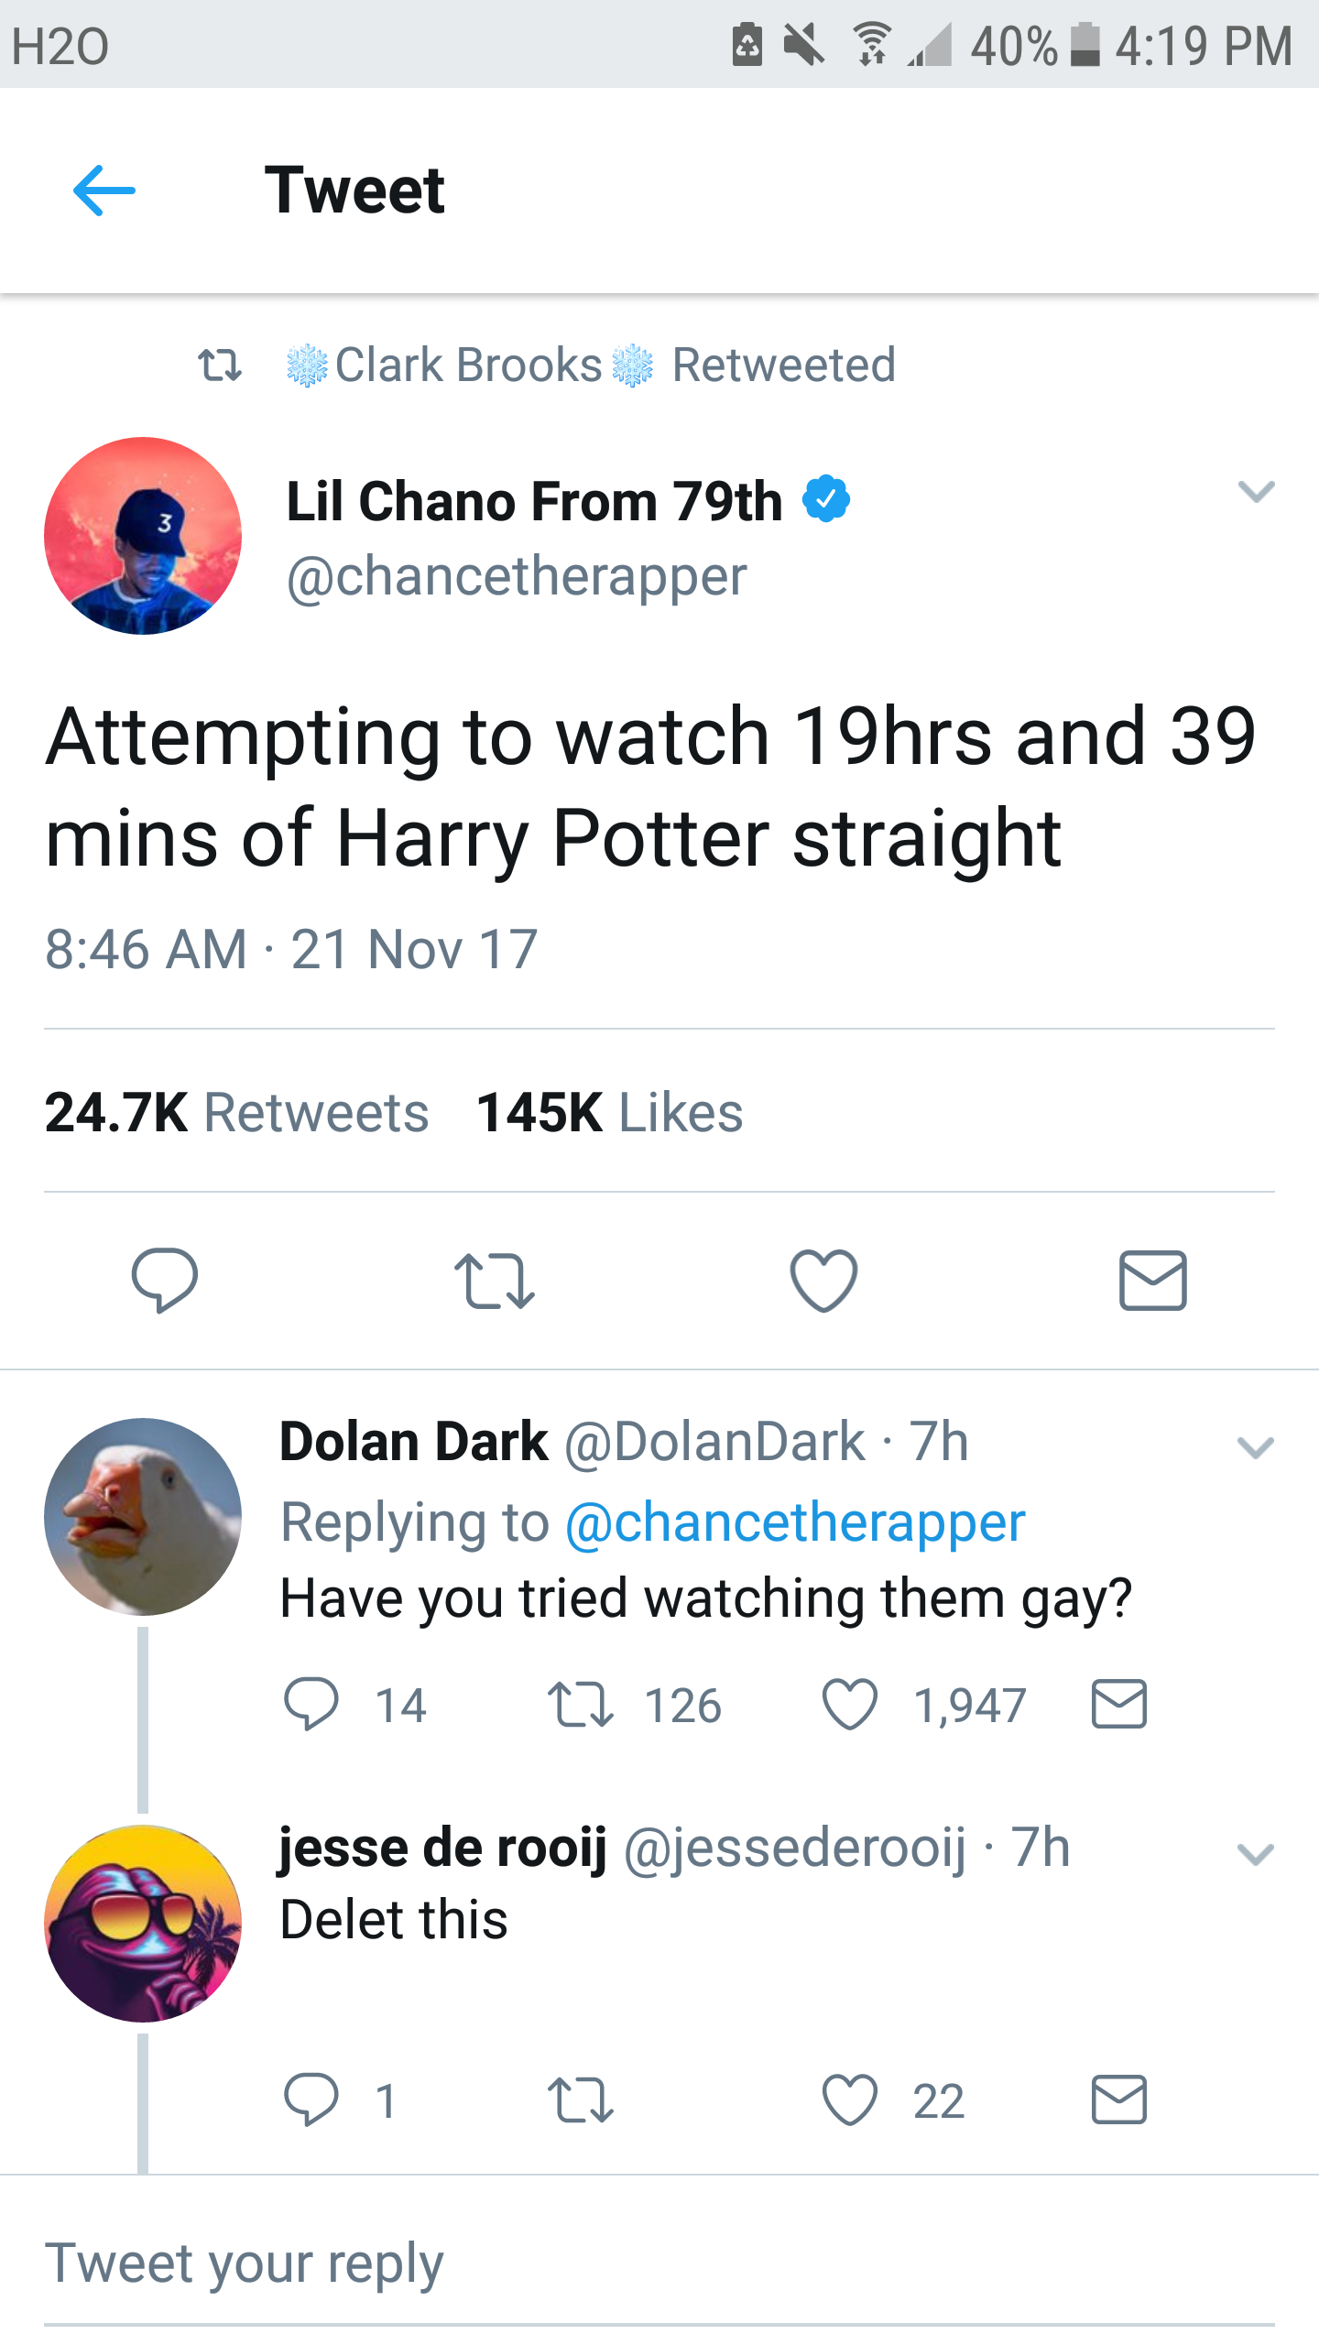Open reply to Dolan Dark's tweet

pos(311,1705)
